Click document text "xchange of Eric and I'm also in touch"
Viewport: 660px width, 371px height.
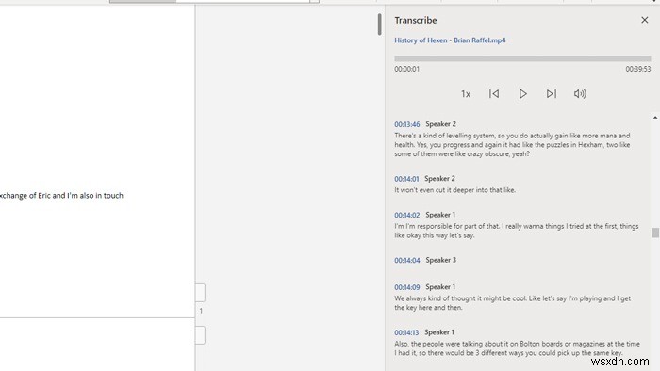[61, 195]
